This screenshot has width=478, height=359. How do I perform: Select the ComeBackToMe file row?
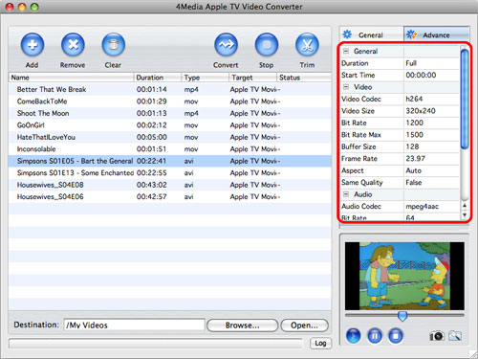click(169, 101)
